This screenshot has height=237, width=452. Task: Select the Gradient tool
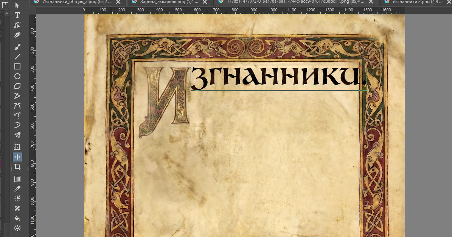[17, 179]
